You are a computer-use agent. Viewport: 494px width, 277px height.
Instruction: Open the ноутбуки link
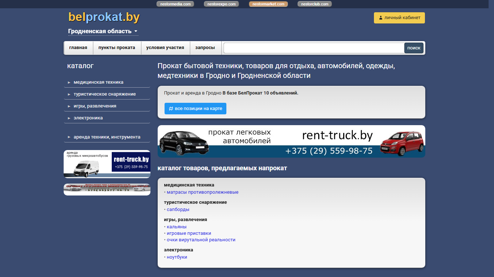177,257
